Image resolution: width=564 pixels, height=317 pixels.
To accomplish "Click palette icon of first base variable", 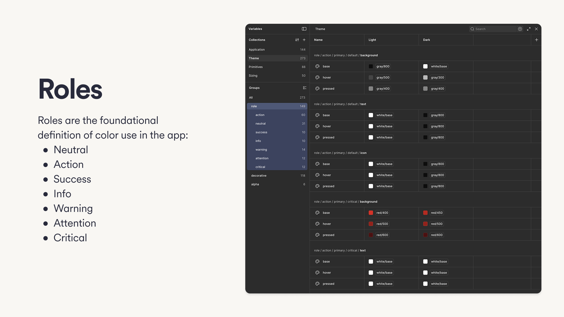I will coord(318,66).
